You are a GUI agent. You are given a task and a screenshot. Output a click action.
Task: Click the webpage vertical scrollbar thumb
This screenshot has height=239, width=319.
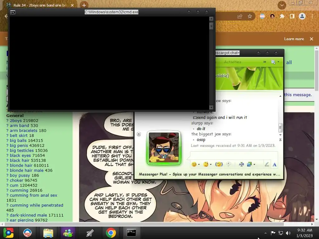(317, 70)
